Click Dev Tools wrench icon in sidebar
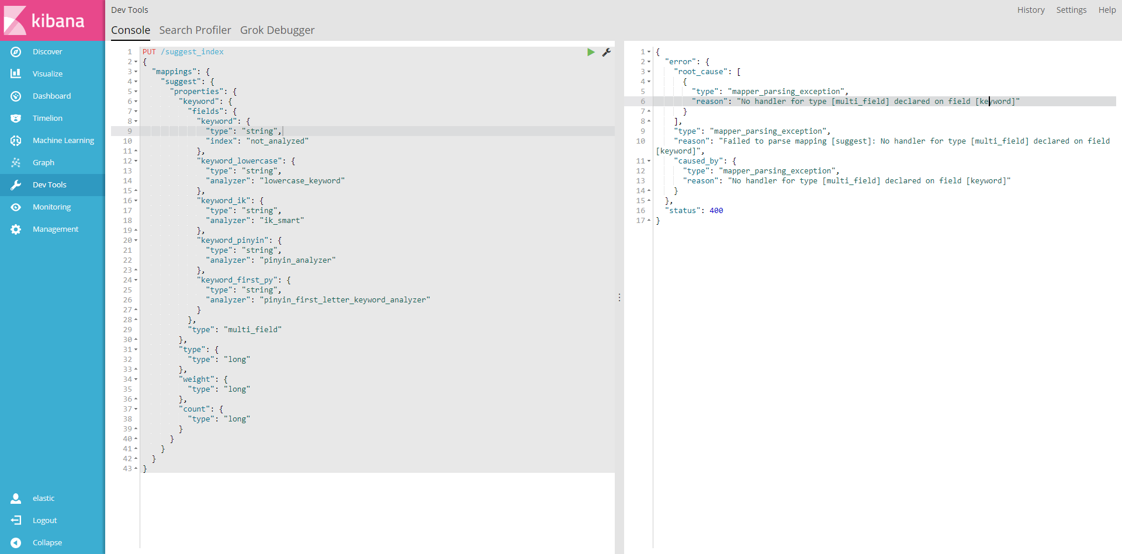Screen dimensions: 1122x554 (16, 185)
